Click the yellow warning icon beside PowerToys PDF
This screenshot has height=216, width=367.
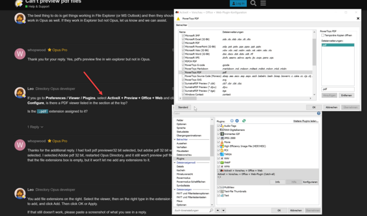point(178,19)
